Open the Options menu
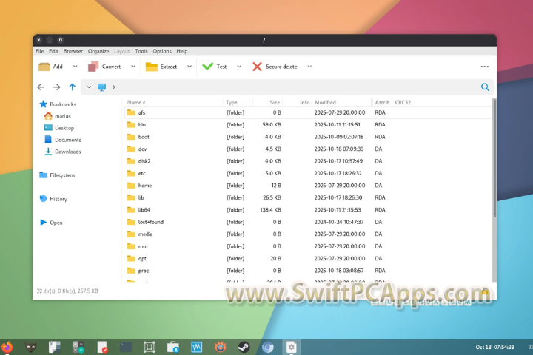533x355 pixels. click(162, 51)
